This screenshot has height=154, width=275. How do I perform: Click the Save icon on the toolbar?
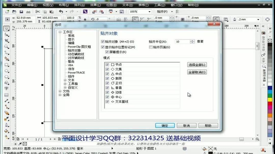point(22,12)
